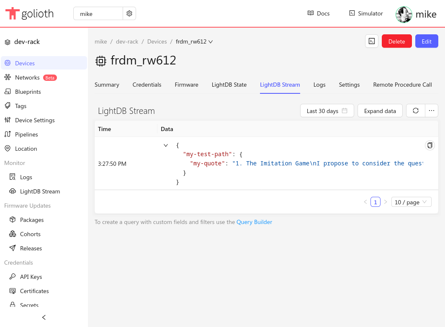Click the golioth logo

click(x=30, y=14)
